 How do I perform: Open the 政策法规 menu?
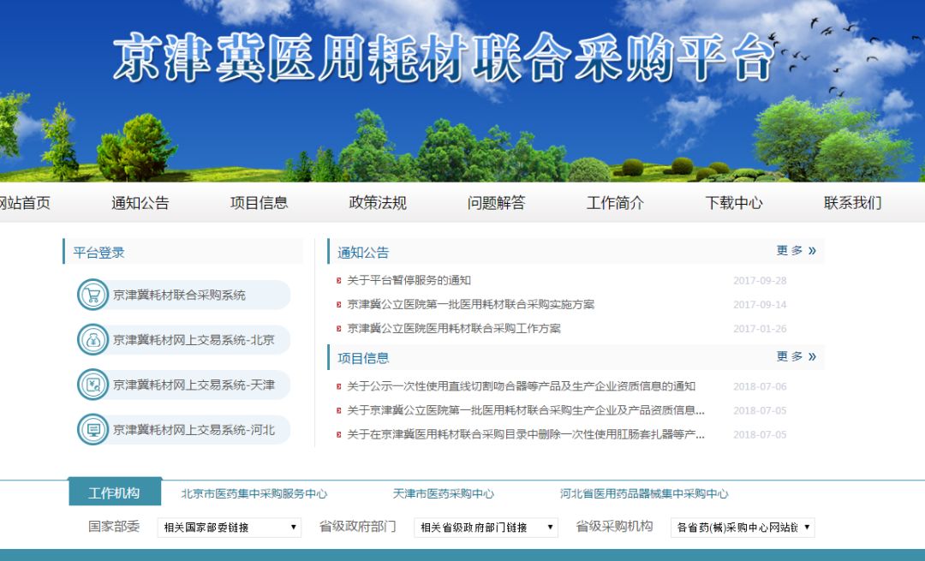tap(379, 203)
